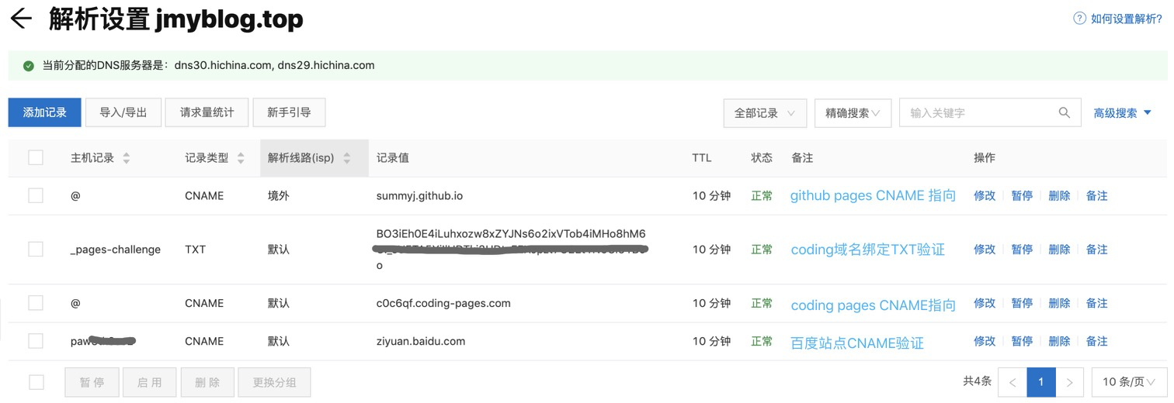Click 备注 for c0c6qf.coding-pages.com record
1174x403 pixels.
[1096, 303]
